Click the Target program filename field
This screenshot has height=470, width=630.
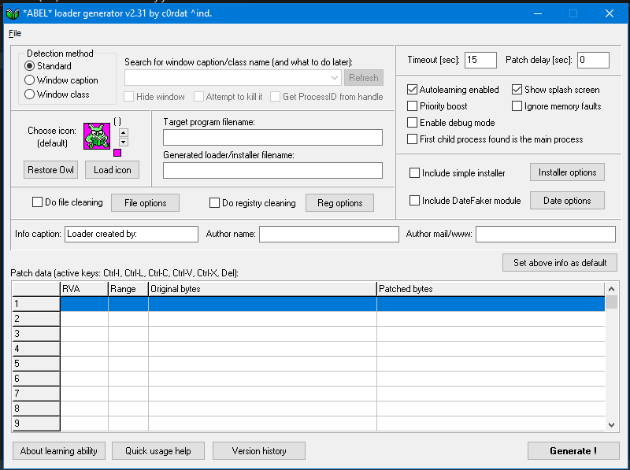coord(272,138)
